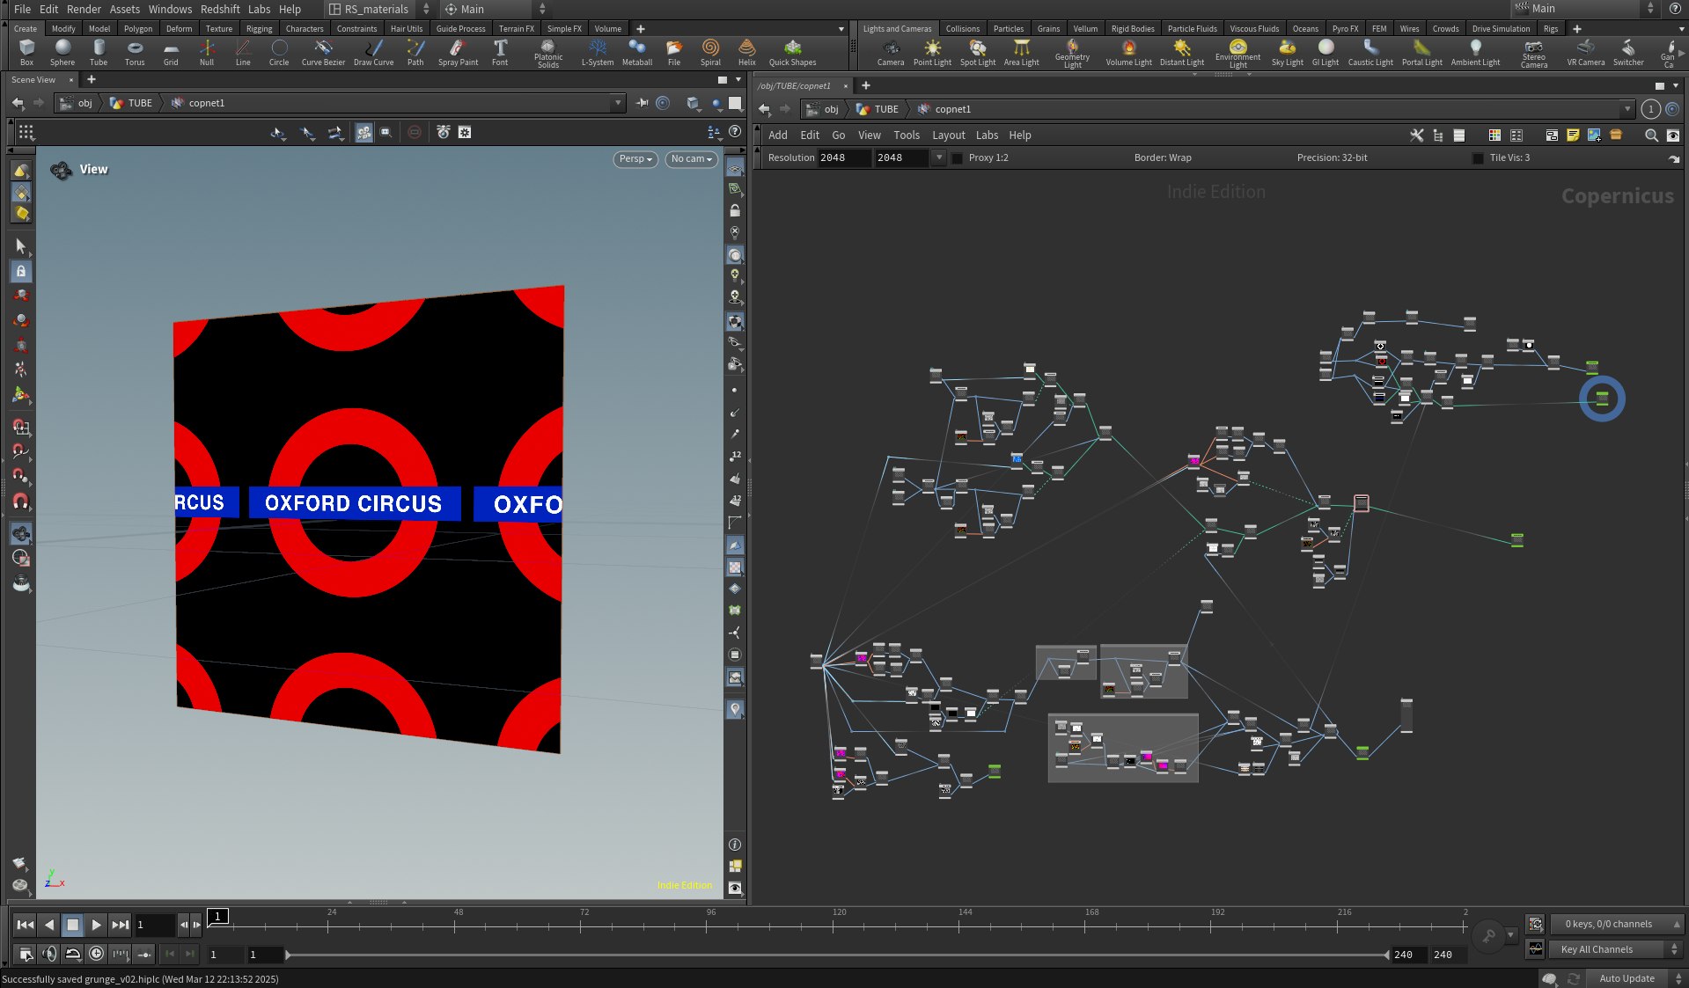The width and height of the screenshot is (1689, 988).
Task: Open the network editor path history dropdown
Action: click(x=1627, y=109)
